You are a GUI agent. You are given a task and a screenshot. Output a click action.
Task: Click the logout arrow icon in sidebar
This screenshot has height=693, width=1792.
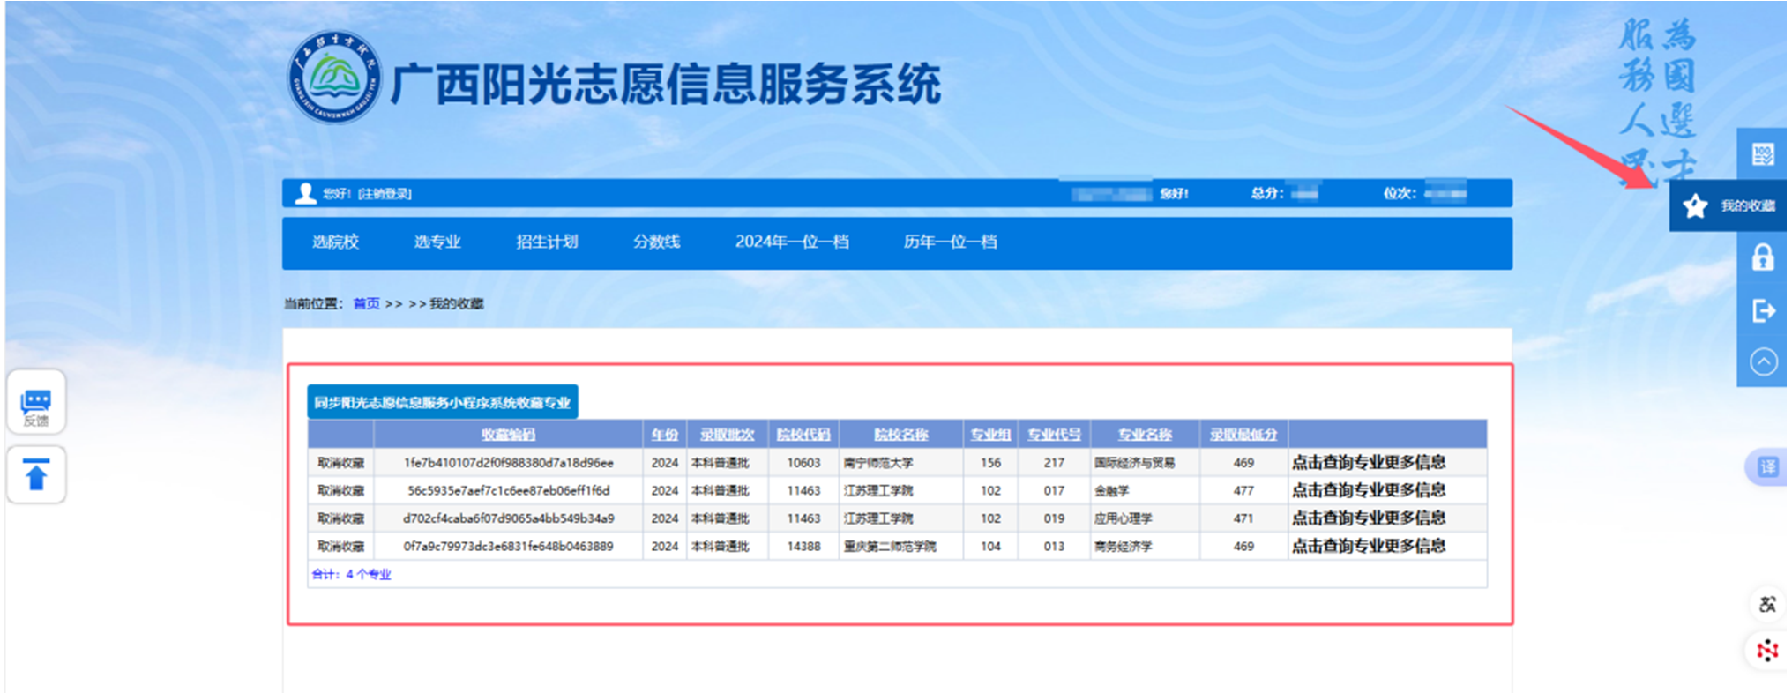click(1763, 310)
